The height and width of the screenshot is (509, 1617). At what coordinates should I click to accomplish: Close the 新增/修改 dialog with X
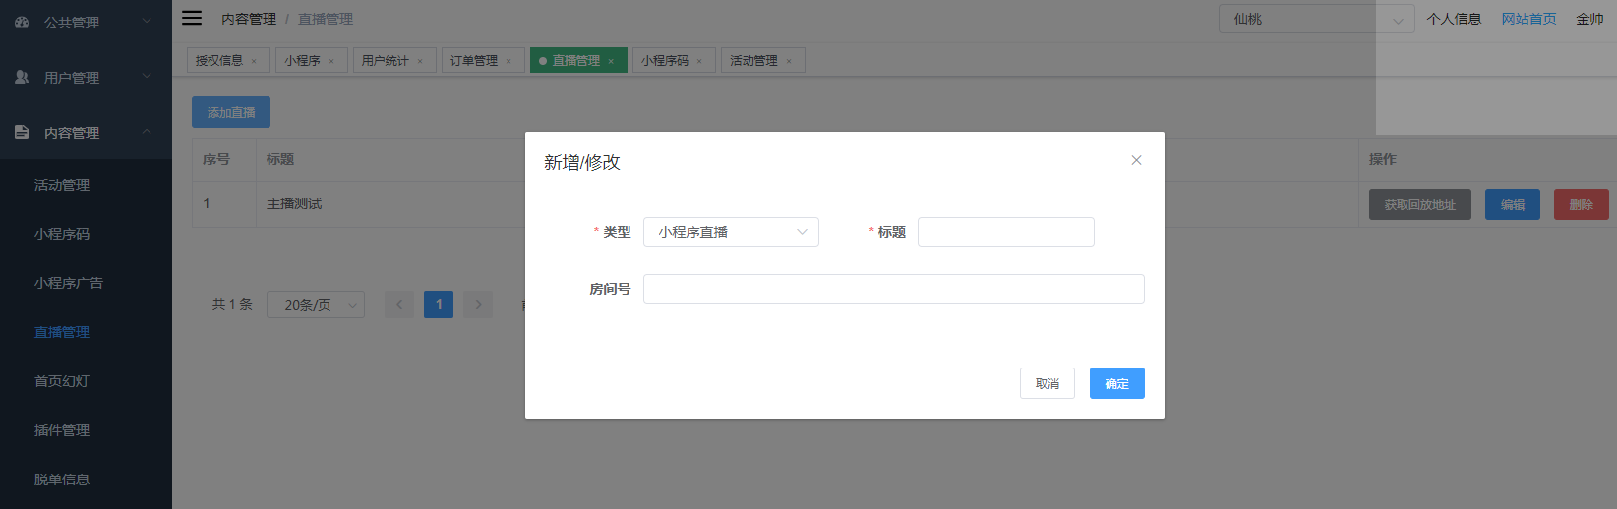pyautogui.click(x=1136, y=160)
